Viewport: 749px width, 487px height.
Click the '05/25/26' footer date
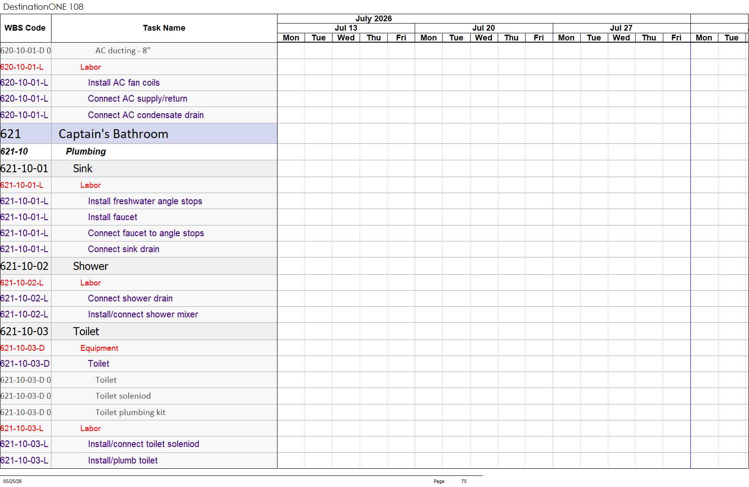click(x=12, y=481)
